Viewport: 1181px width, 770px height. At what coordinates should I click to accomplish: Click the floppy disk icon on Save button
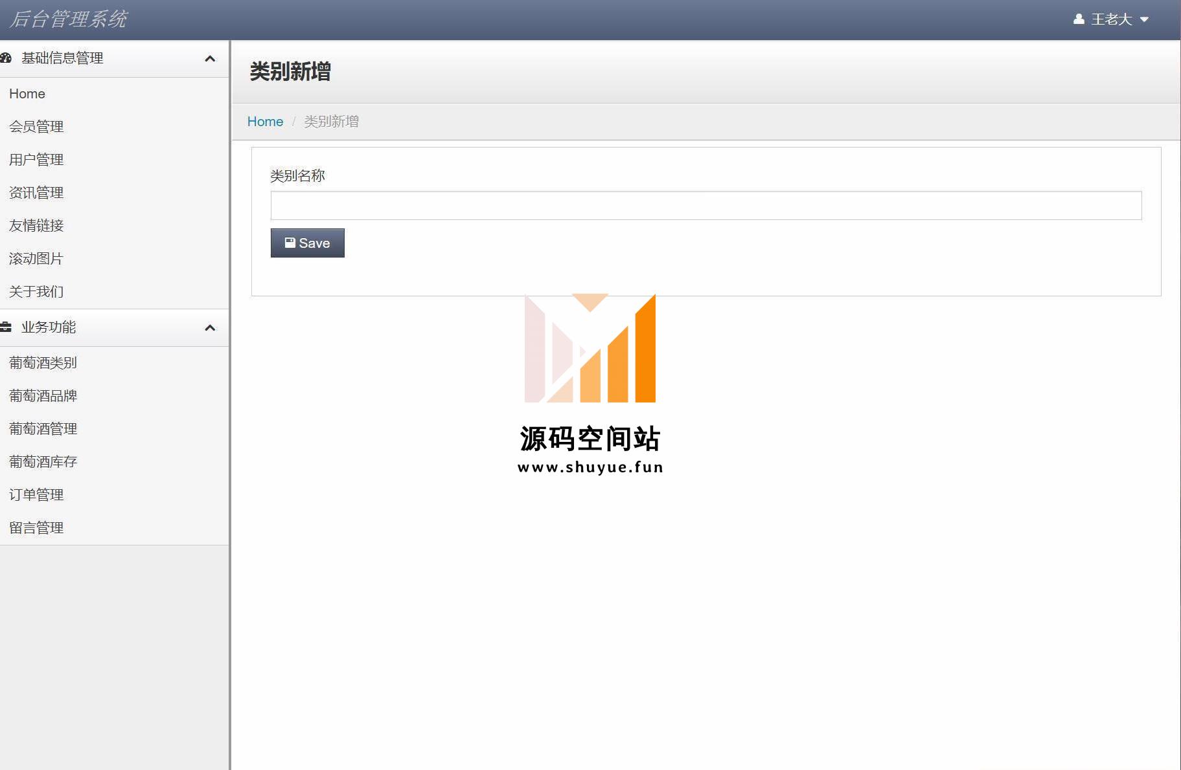pos(290,243)
